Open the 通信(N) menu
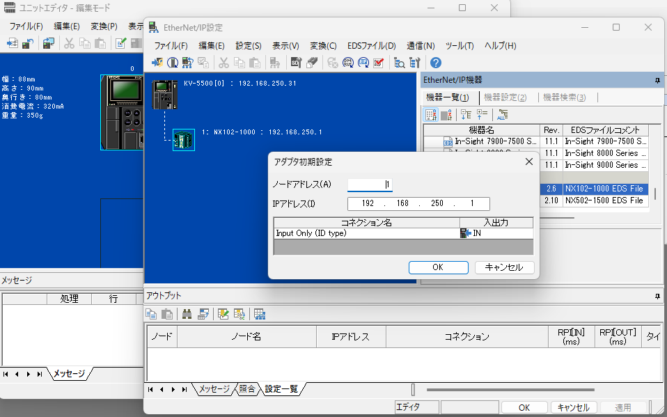Viewport: 667px width, 417px height. pos(421,45)
